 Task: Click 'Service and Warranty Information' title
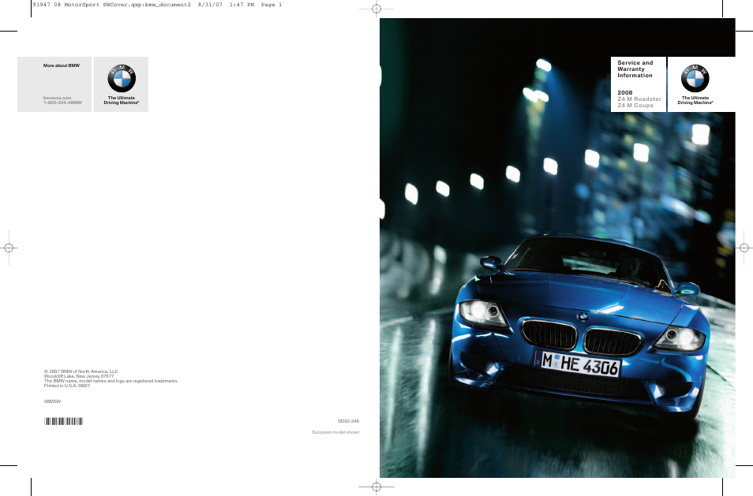tap(635, 69)
